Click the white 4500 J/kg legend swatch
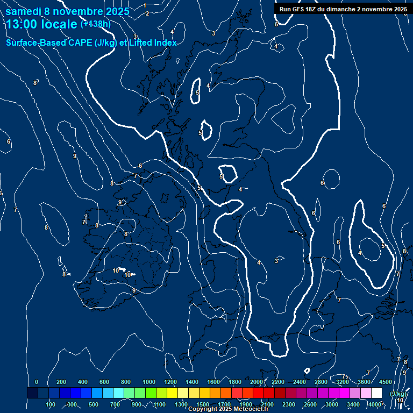This screenshot has height=413, width=413. [377, 393]
